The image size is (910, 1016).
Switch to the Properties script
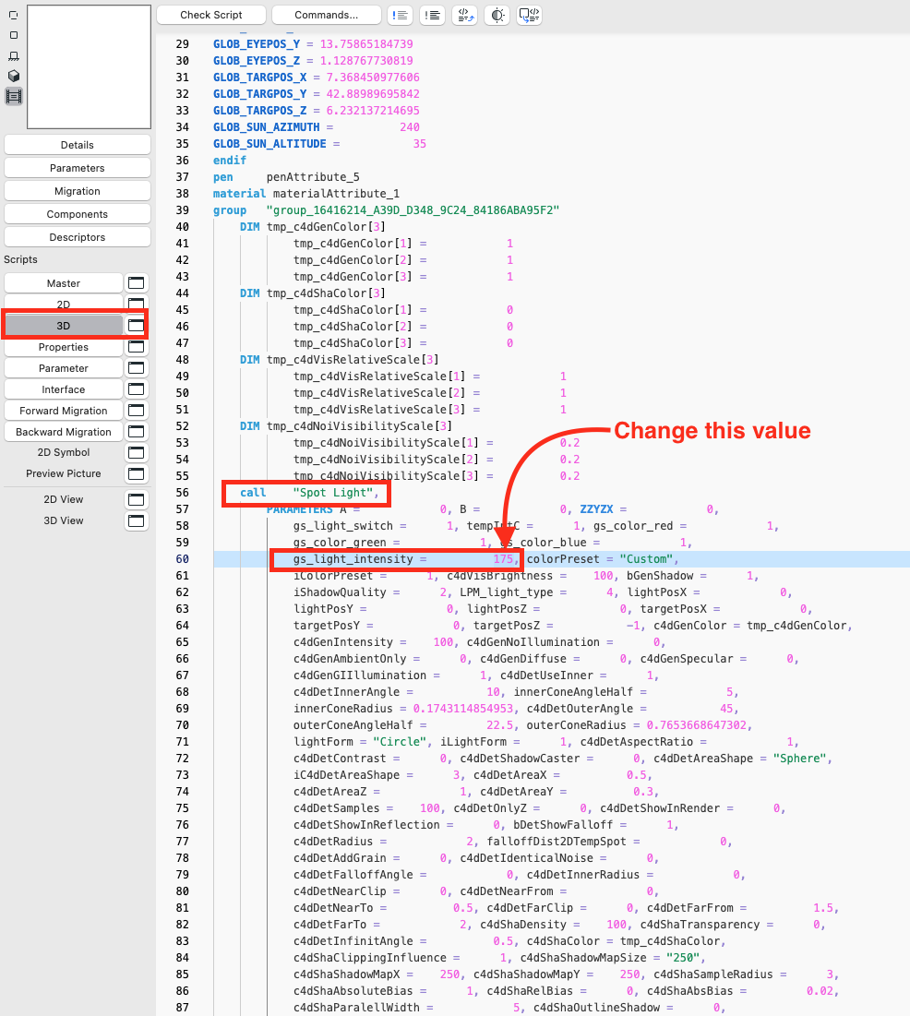[x=64, y=347]
